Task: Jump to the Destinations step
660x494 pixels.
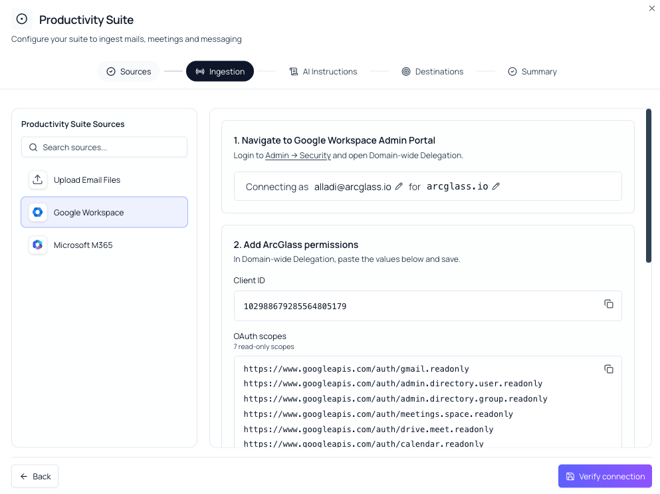Action: coord(432,72)
